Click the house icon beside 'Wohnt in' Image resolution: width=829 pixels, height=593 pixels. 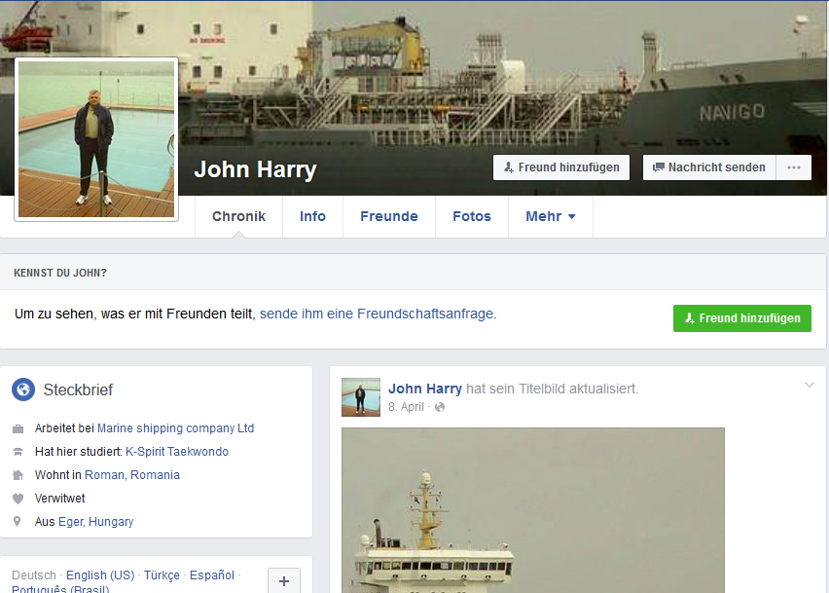tap(18, 475)
